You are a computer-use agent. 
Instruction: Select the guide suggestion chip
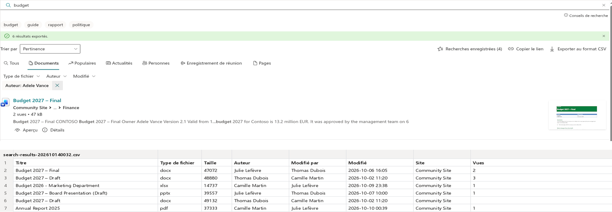pos(33,25)
